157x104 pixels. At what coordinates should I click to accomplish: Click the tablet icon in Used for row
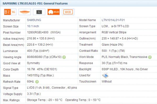pyautogui.click(x=105, y=76)
